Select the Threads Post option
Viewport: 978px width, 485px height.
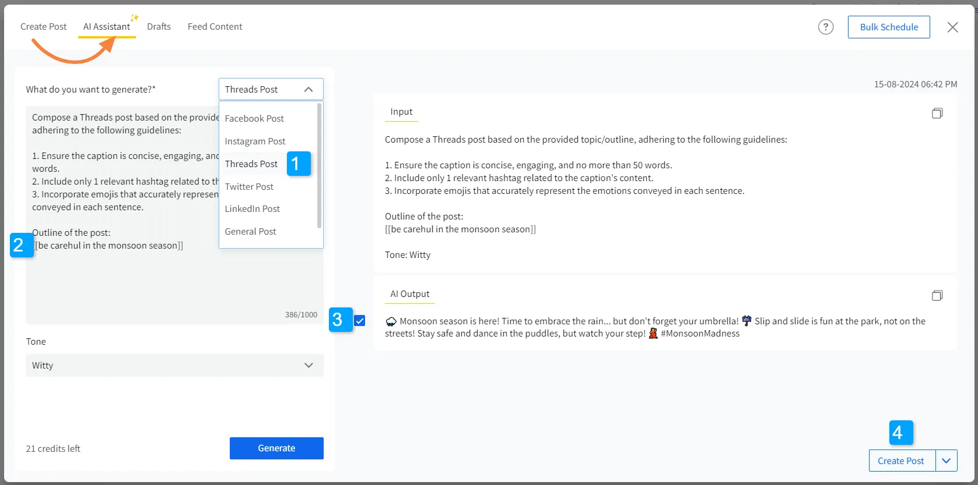(251, 164)
